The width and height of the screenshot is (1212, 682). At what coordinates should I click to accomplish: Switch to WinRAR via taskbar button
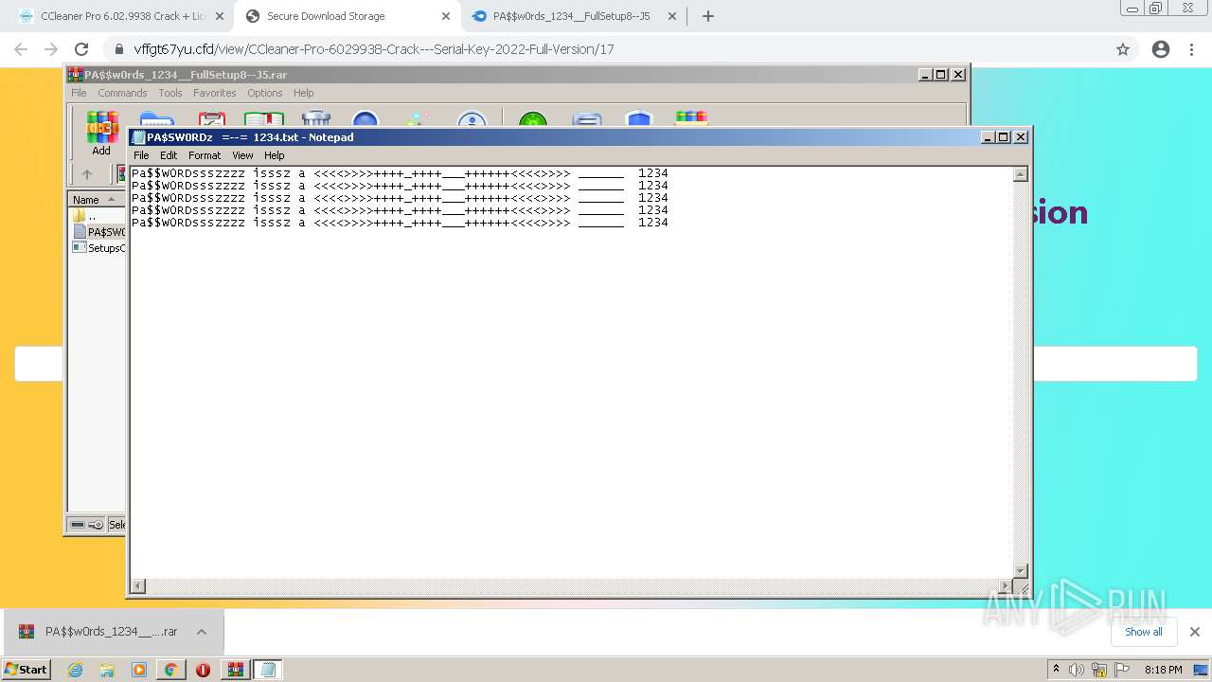pos(236,670)
